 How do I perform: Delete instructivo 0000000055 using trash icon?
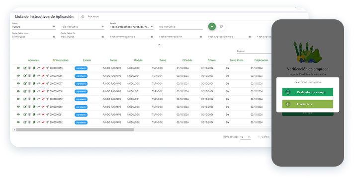click(x=29, y=68)
